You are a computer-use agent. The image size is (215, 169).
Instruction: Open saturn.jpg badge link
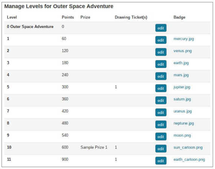click(182, 99)
